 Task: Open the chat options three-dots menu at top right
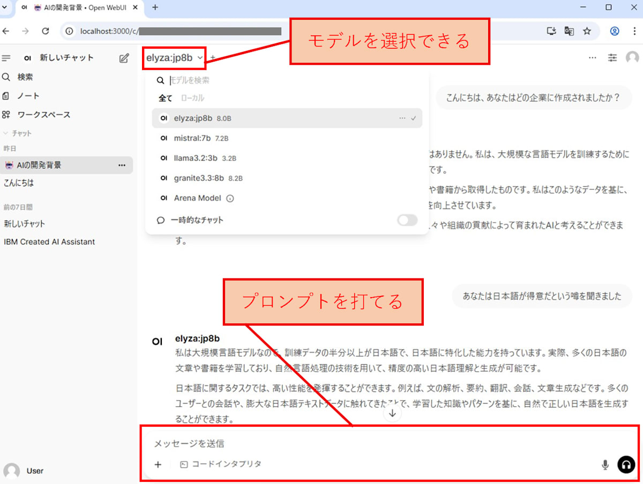(592, 57)
